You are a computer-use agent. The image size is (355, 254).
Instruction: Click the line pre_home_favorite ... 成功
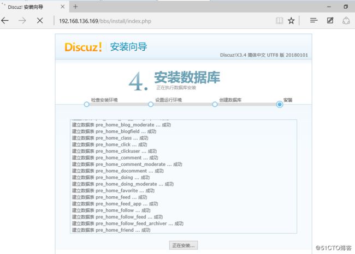pos(113,191)
